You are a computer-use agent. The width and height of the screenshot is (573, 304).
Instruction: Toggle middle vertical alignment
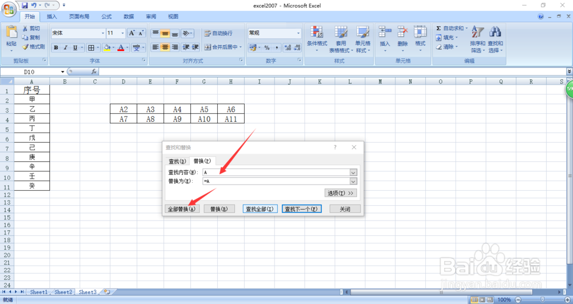point(165,34)
